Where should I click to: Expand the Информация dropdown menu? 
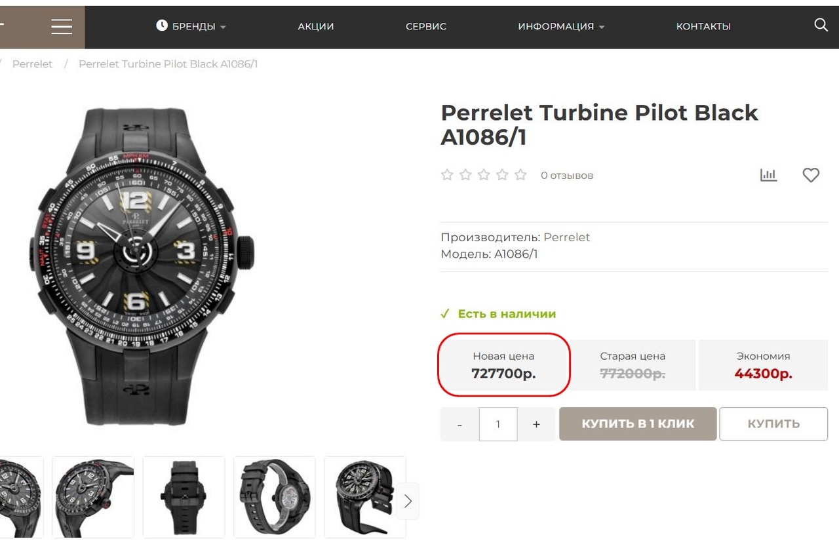(x=561, y=27)
